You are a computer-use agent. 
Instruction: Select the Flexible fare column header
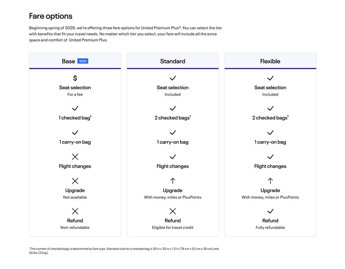(270, 61)
